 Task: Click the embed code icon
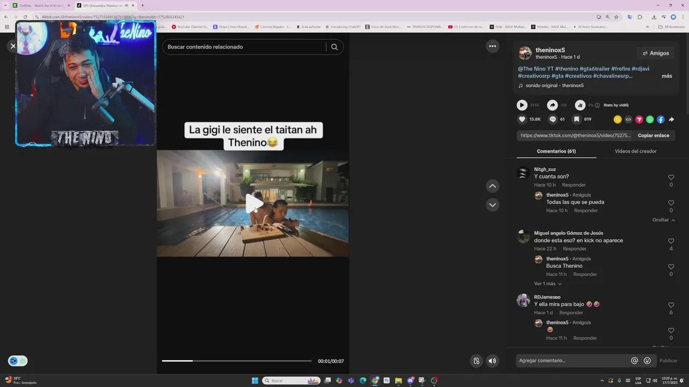pos(628,119)
